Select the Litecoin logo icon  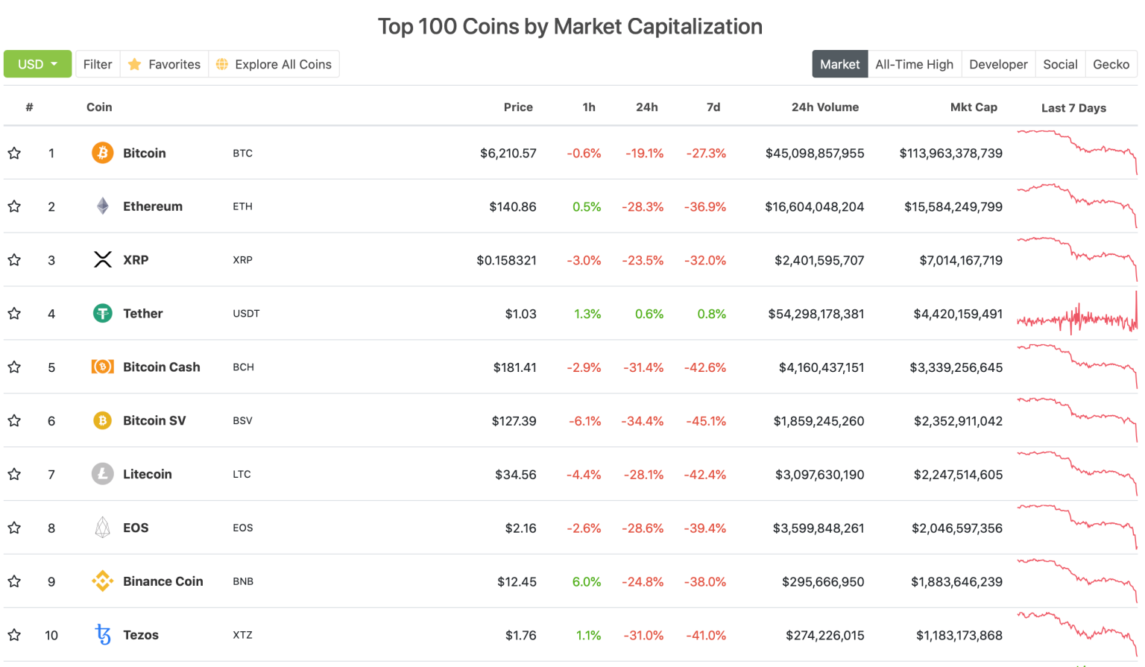point(102,474)
